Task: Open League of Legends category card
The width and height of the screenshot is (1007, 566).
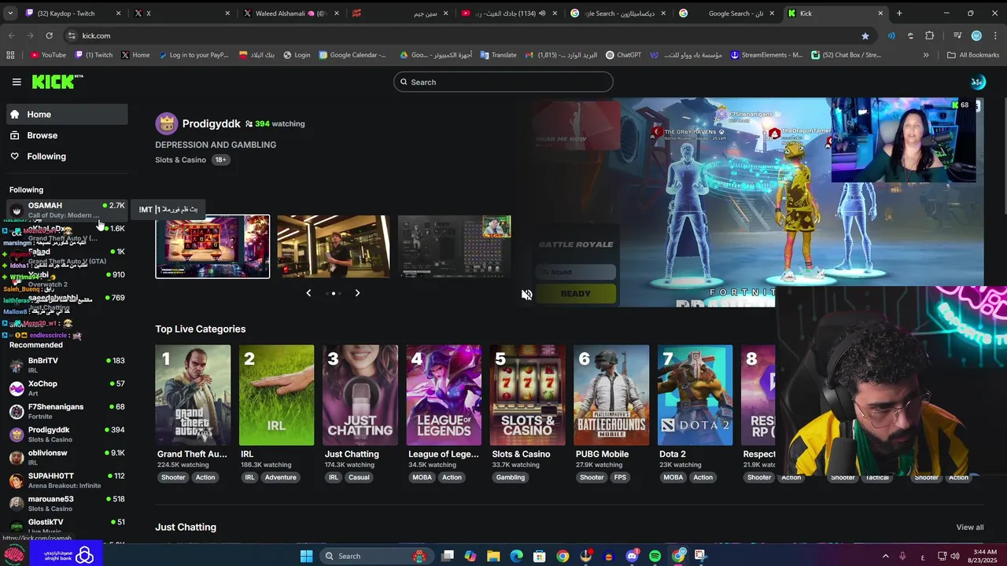Action: click(444, 395)
